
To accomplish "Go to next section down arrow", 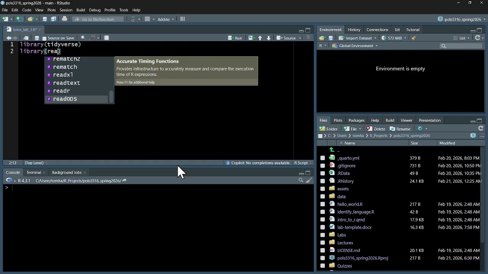I will click(x=268, y=38).
